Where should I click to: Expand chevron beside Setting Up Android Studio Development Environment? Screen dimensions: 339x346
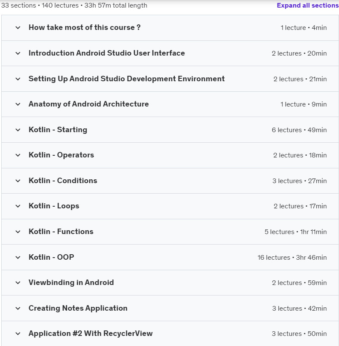pyautogui.click(x=18, y=79)
